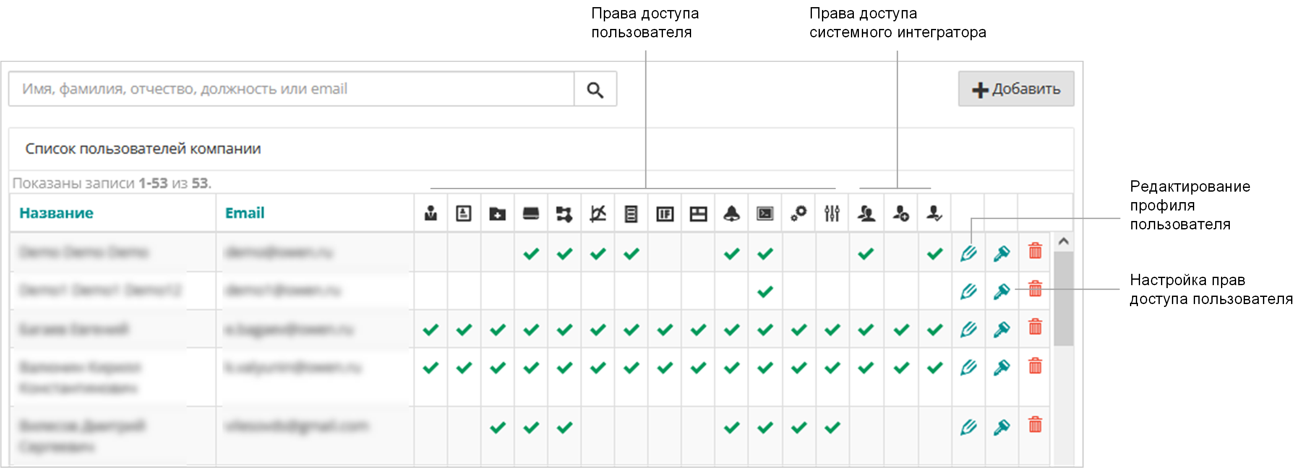This screenshot has width=1302, height=468.
Task: Sort the table by Email column
Action: click(x=245, y=213)
